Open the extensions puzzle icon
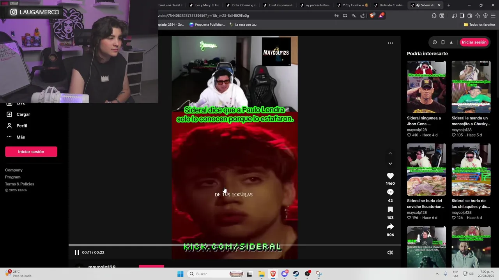 [x=434, y=16]
